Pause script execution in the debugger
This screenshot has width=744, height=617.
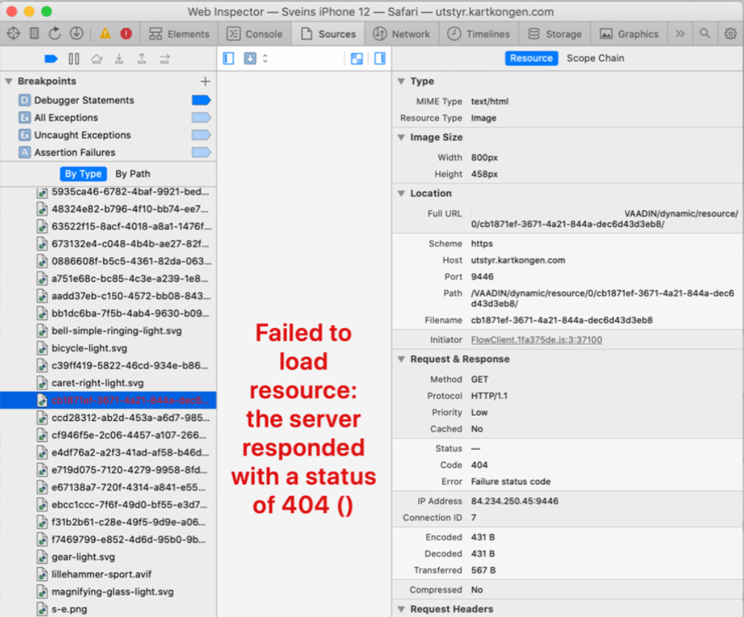coord(74,58)
